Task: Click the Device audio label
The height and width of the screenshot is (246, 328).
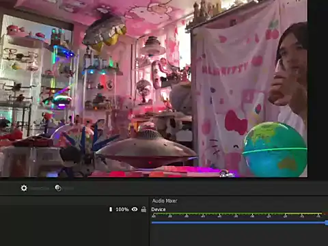Action: pyautogui.click(x=159, y=209)
